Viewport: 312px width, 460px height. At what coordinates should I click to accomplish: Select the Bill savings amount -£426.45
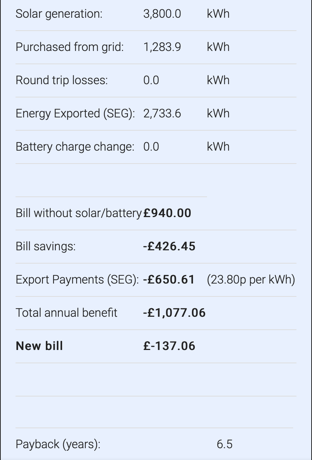[169, 246]
